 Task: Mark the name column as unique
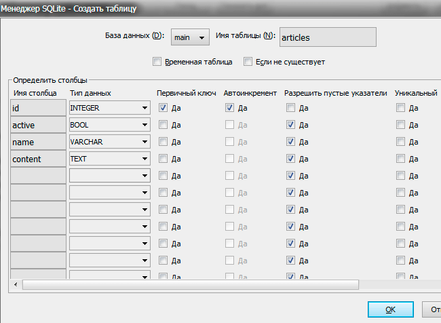pos(400,142)
